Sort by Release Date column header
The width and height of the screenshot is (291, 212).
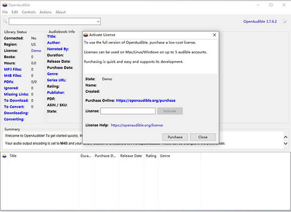tap(131, 156)
